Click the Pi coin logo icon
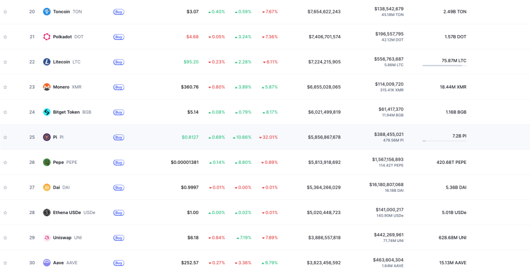 click(47, 138)
